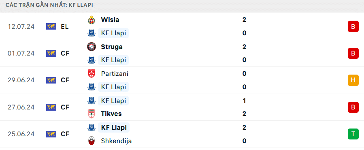364x150 pixels.
Task: Click the orange H draw badge
Action: (353, 80)
